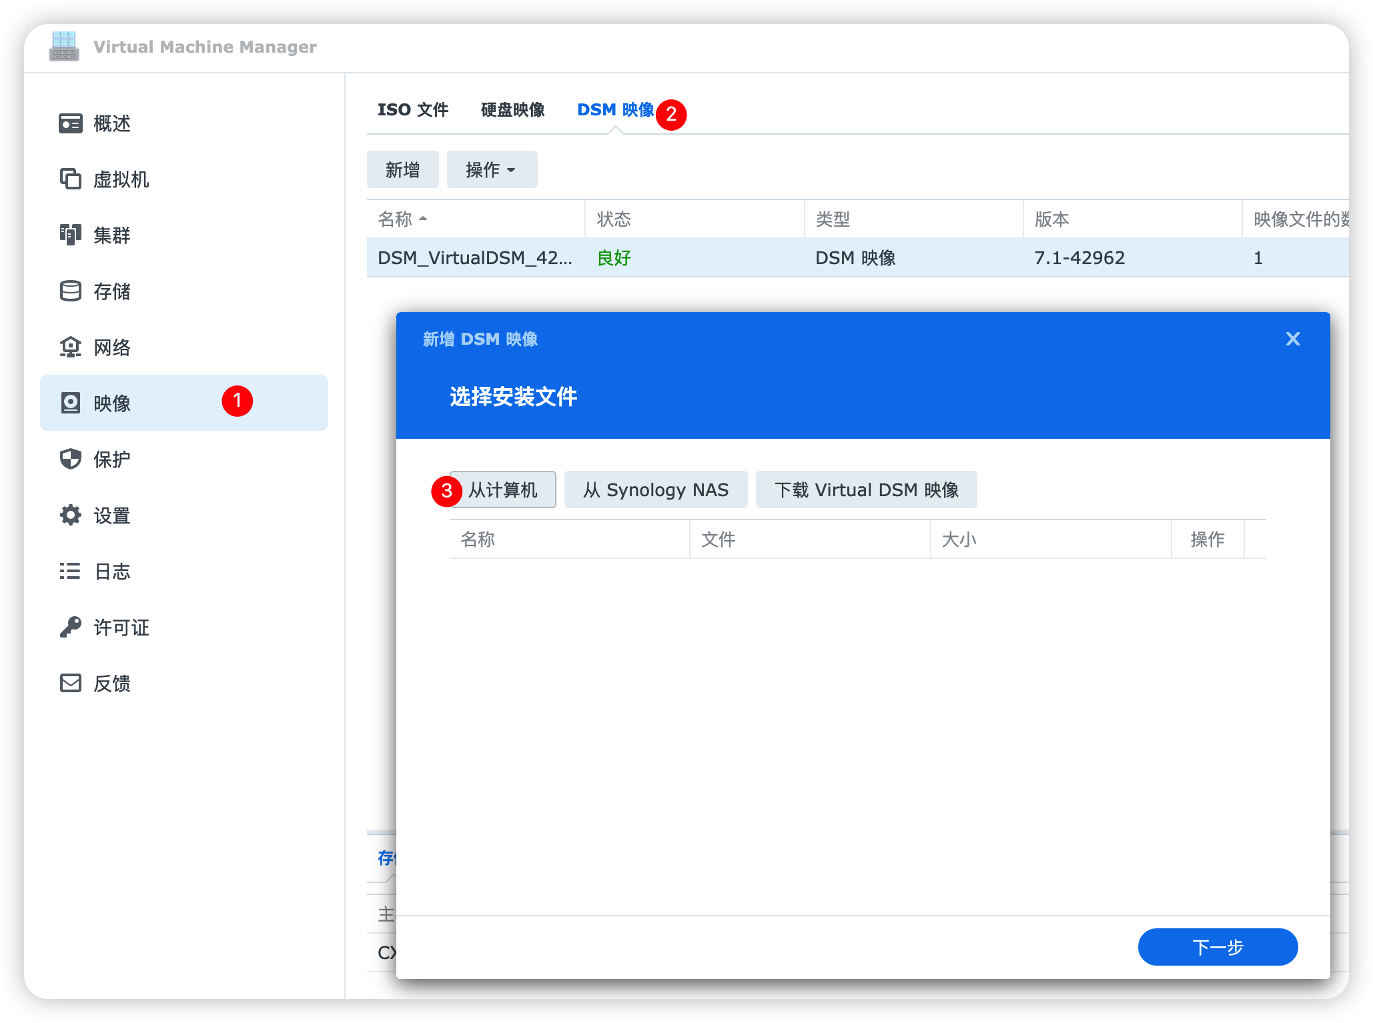Screen dimensions: 1373x1023
Task: Switch to the ISO 文件 tab
Action: (x=413, y=109)
